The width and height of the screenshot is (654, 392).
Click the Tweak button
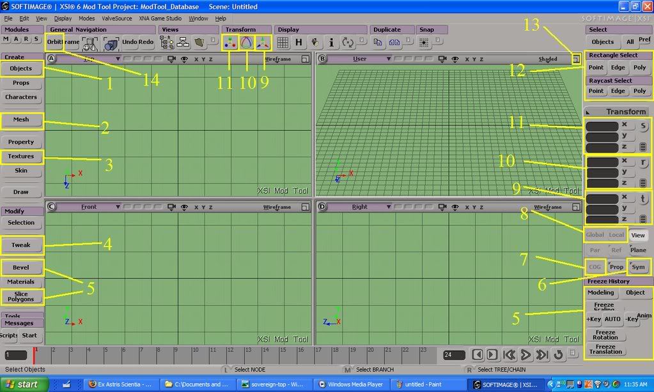click(21, 245)
